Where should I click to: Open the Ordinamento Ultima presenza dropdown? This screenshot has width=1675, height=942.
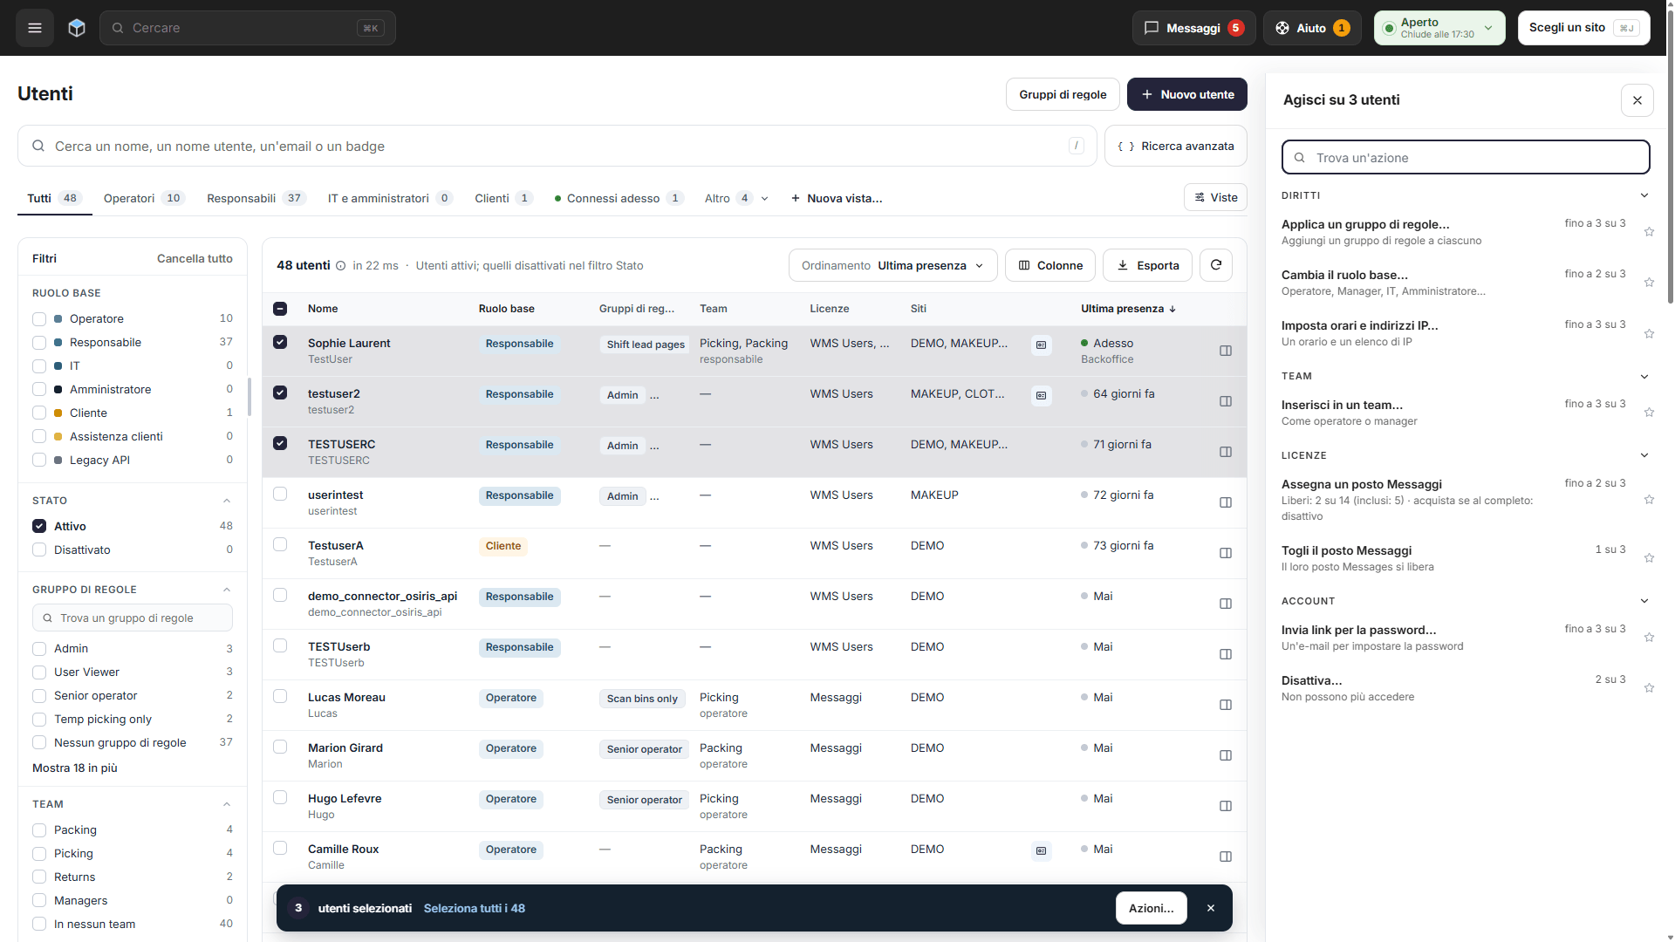coord(892,265)
